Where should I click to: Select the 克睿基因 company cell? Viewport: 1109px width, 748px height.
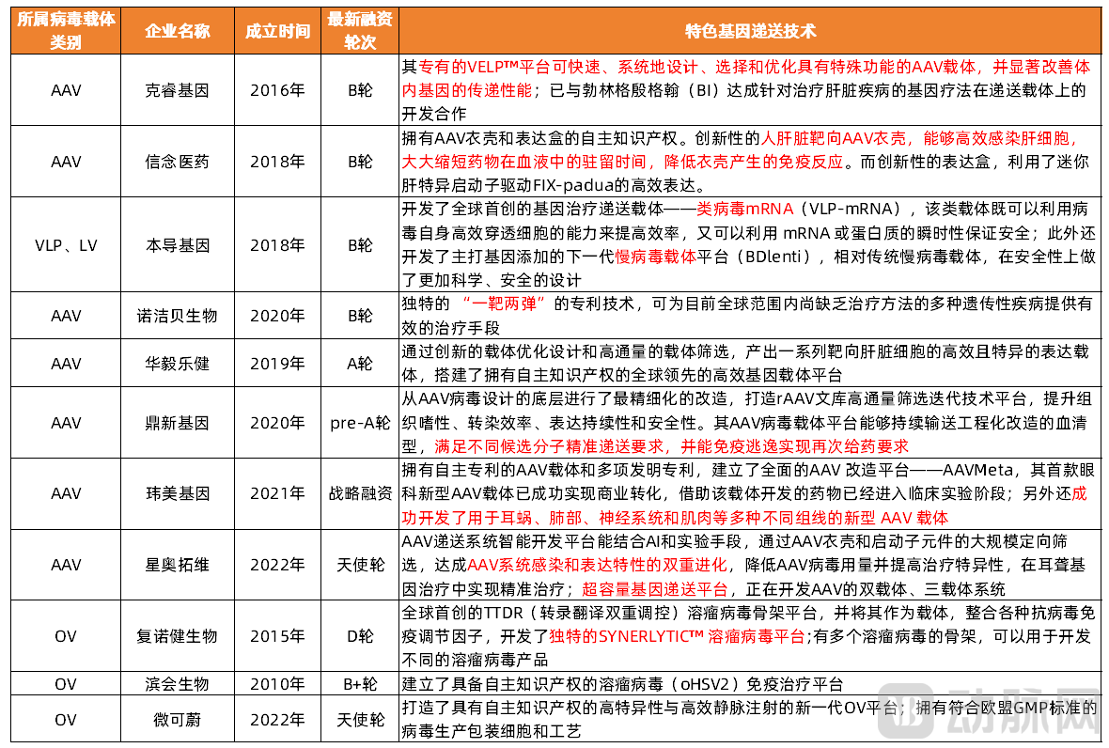[x=178, y=90]
